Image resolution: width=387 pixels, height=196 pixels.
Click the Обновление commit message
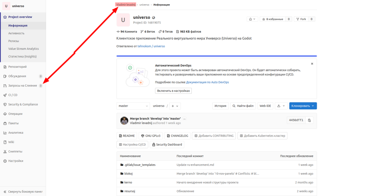tap(186, 191)
